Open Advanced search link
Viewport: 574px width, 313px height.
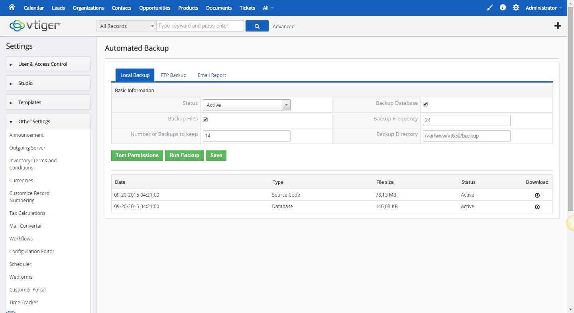point(283,26)
